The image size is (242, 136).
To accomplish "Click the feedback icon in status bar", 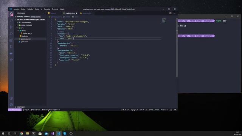I will point(171,110).
